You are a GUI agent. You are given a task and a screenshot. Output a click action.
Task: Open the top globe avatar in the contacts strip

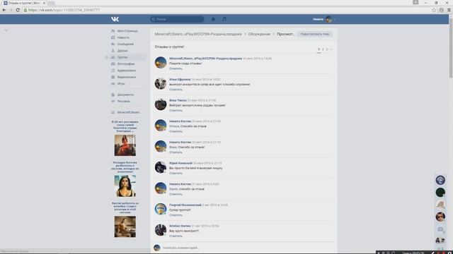coord(440,181)
